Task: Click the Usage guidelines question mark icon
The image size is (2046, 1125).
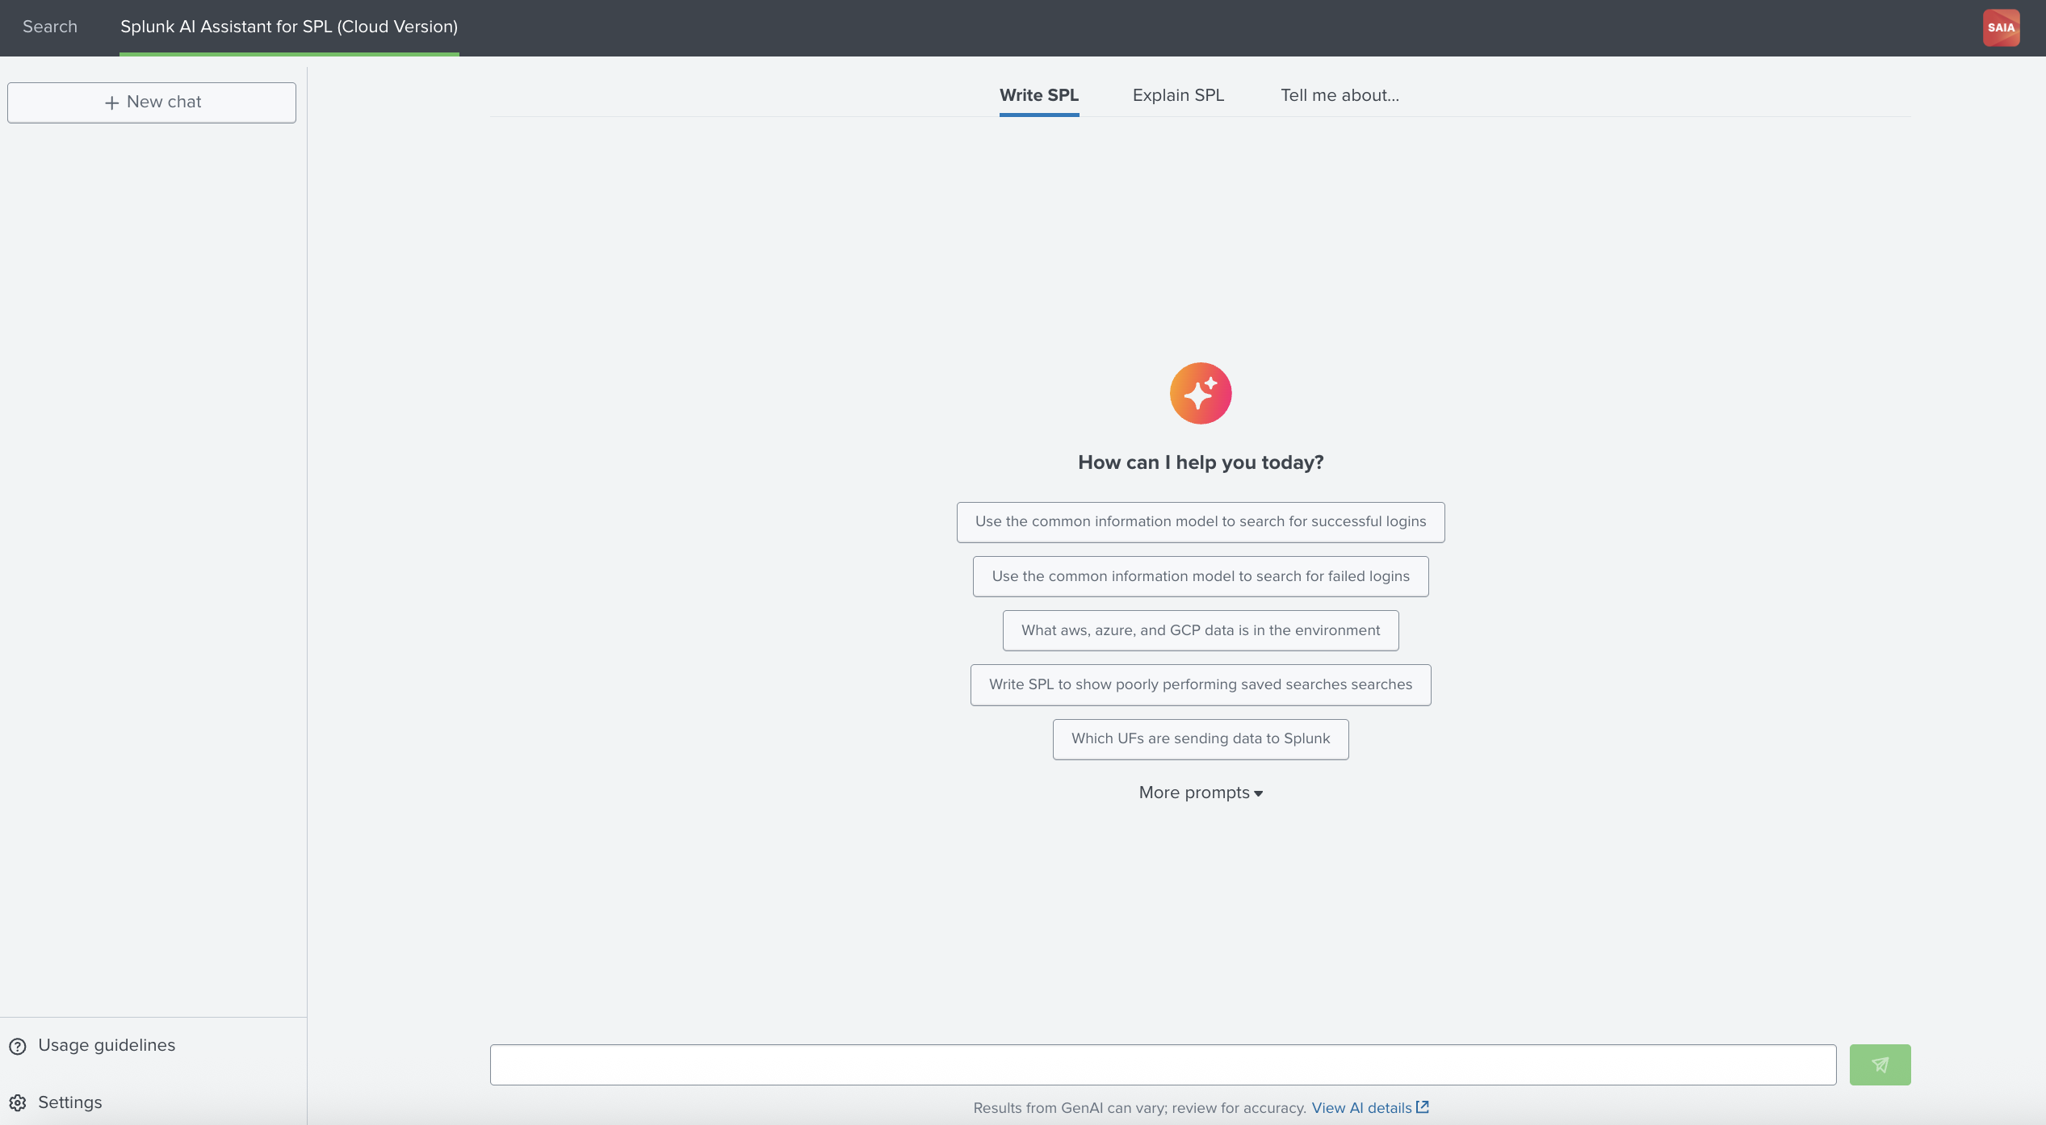Action: [18, 1046]
